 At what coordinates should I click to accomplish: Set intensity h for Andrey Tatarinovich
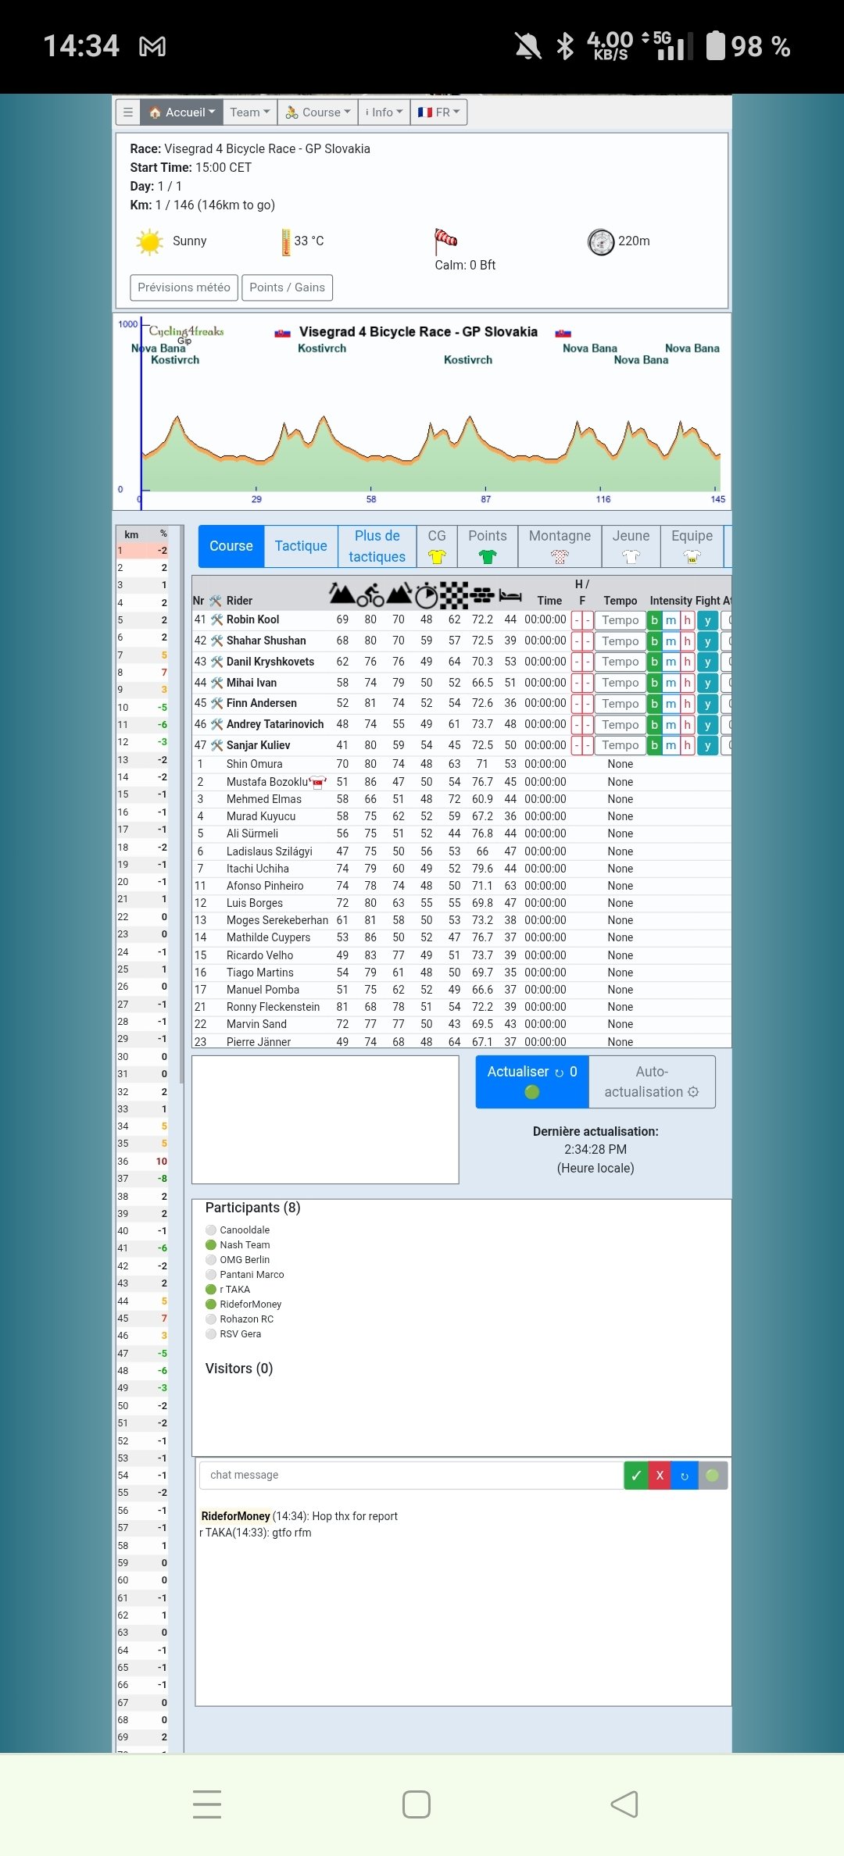(x=688, y=725)
